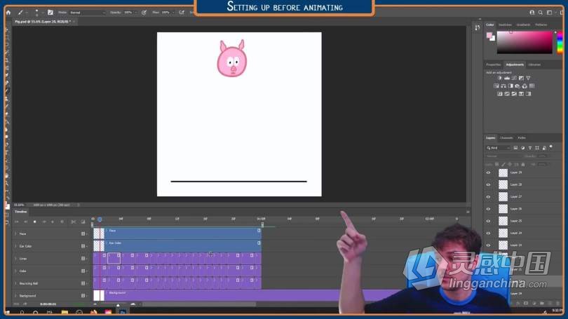Hide Layer 29 with its eye icon
Viewport: 568px width, 319px height.
coord(488,172)
